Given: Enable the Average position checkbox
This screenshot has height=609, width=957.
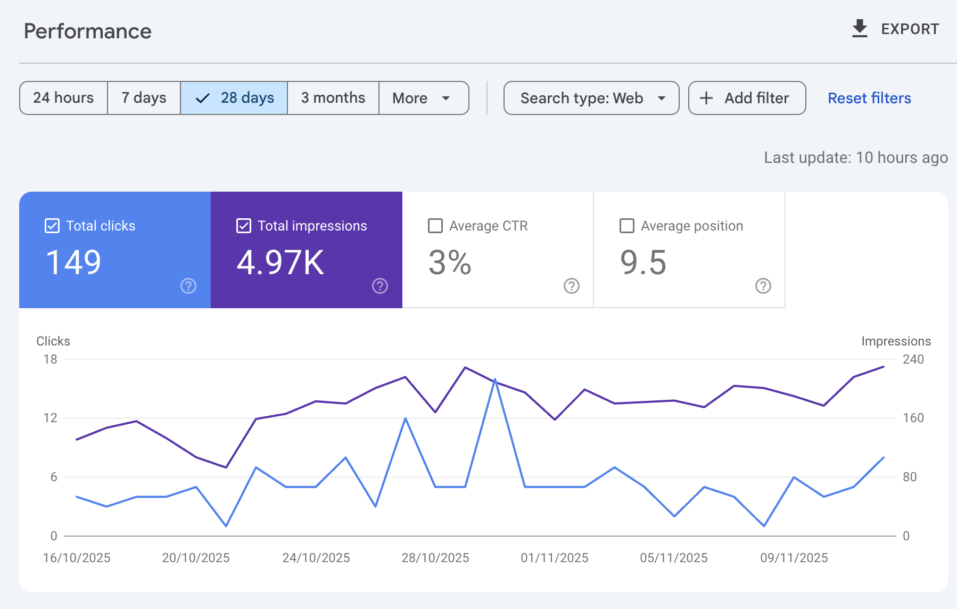Looking at the screenshot, I should pos(627,226).
